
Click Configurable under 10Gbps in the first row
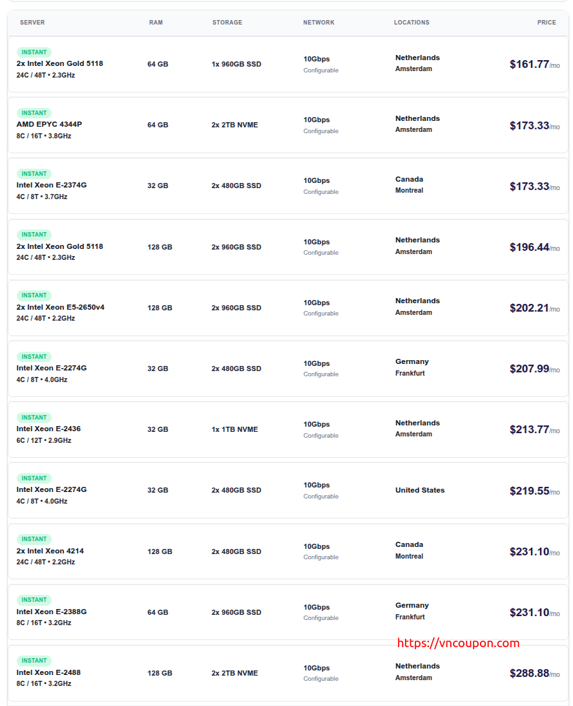point(321,70)
